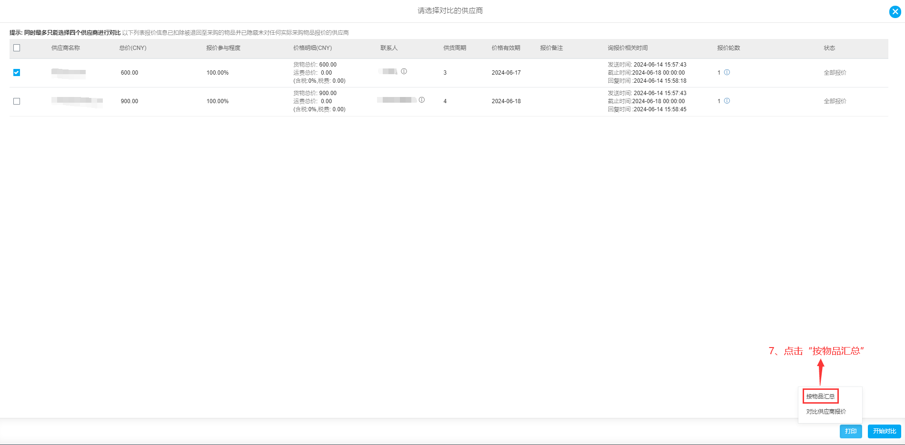
Task: Click the 打印 button
Action: tap(851, 431)
